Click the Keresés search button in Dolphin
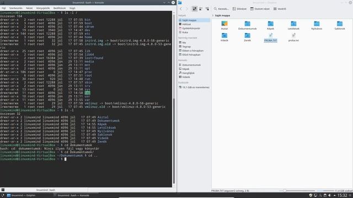Screen dimensions: 353x198 [x=221, y=9]
